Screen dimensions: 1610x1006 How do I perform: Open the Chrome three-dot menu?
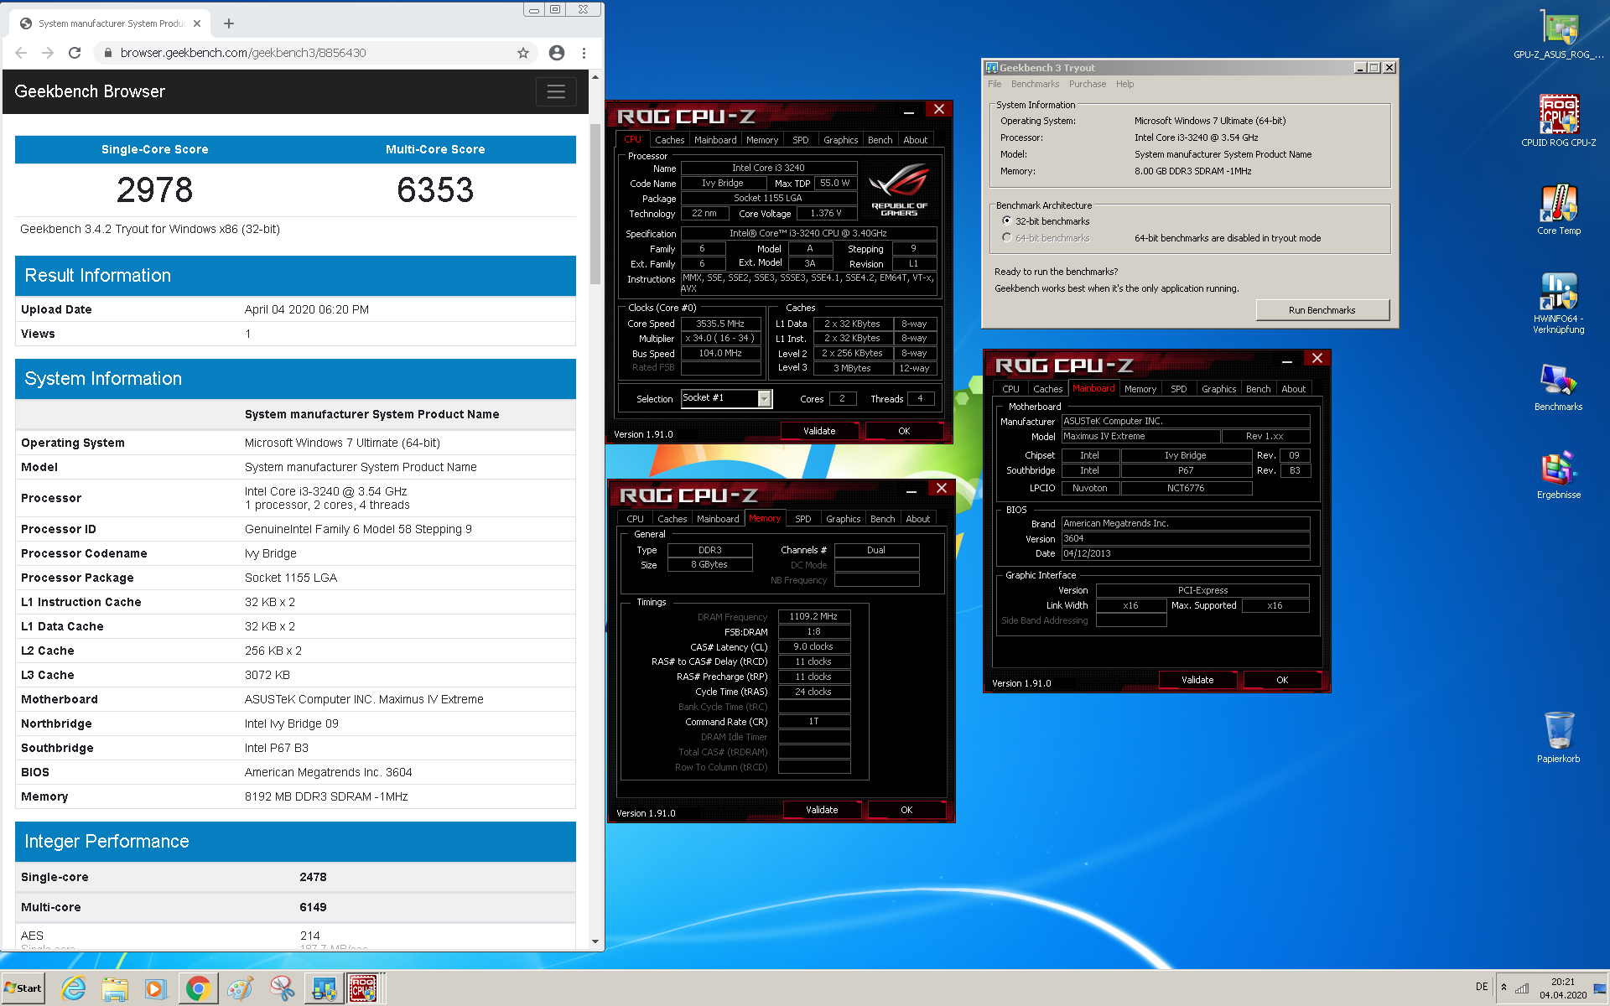(584, 53)
